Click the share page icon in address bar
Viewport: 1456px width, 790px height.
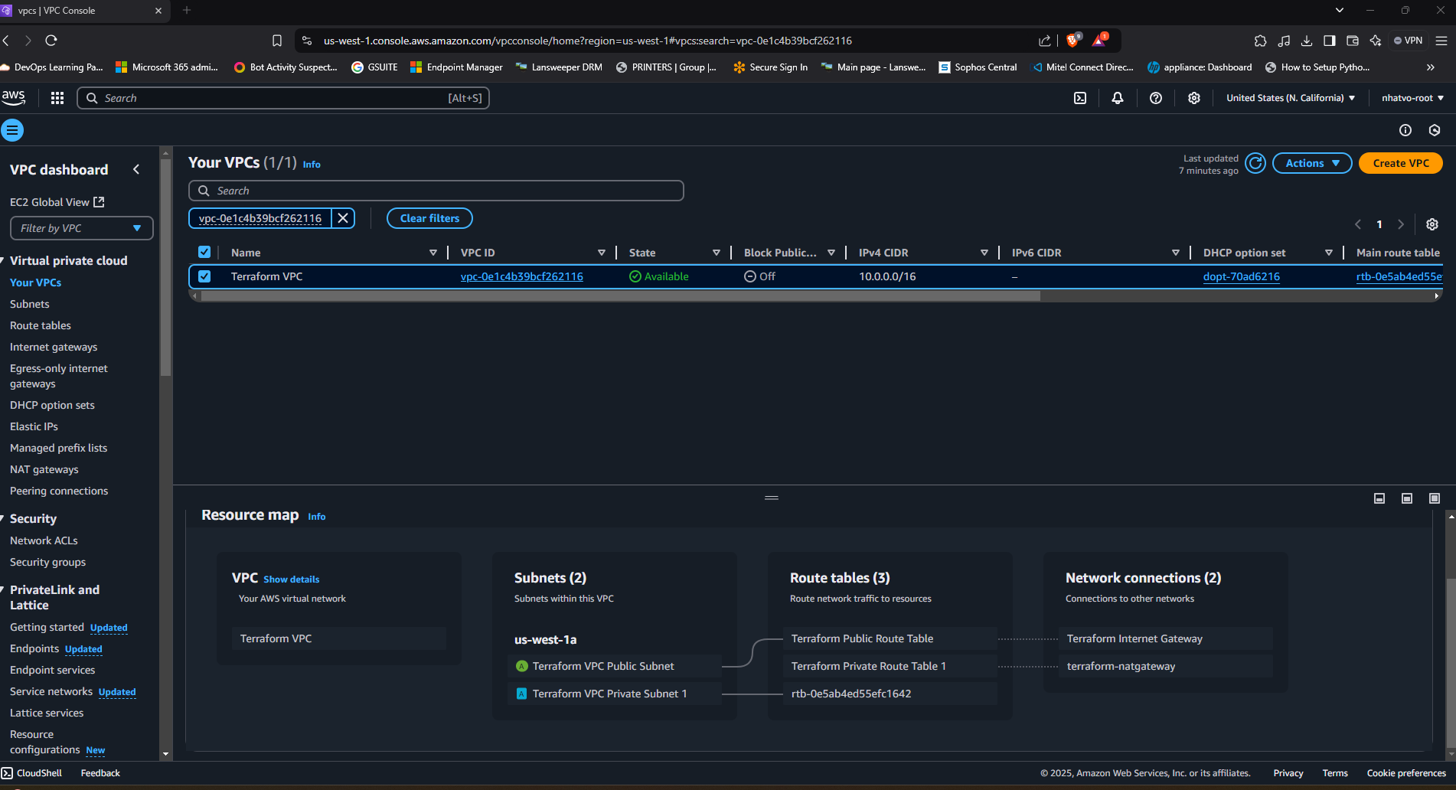(x=1045, y=41)
